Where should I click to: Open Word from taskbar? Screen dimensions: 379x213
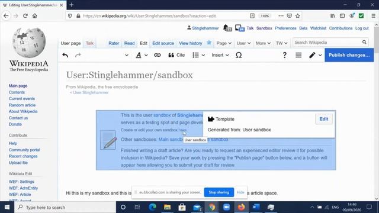coord(256,207)
